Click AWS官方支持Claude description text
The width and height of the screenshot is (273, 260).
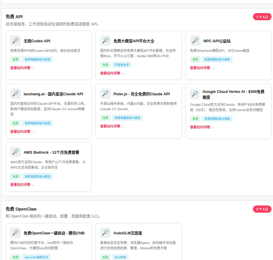(48, 165)
